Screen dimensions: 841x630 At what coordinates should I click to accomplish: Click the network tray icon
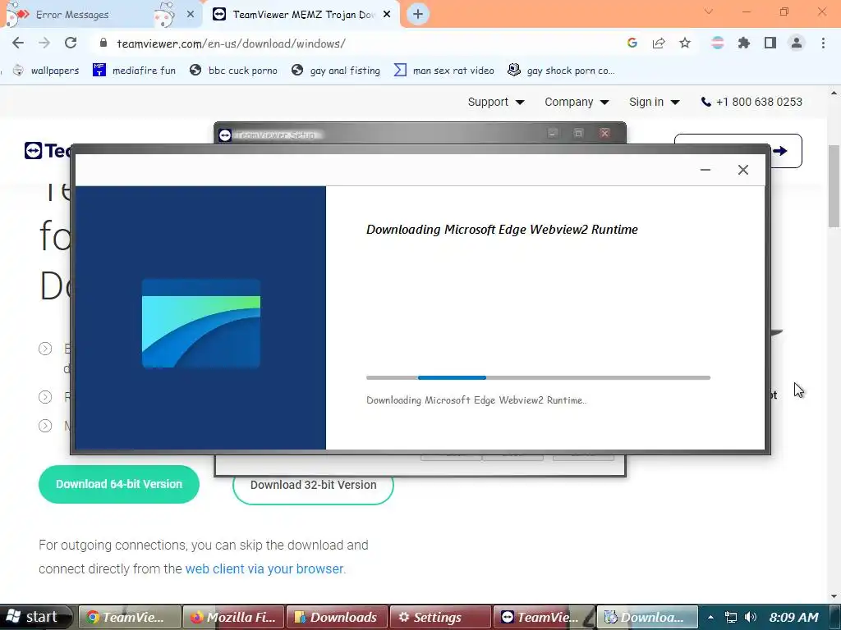click(730, 617)
